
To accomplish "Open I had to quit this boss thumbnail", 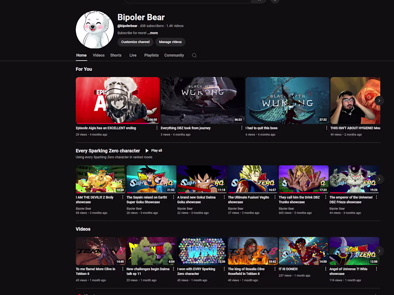I will (288, 100).
